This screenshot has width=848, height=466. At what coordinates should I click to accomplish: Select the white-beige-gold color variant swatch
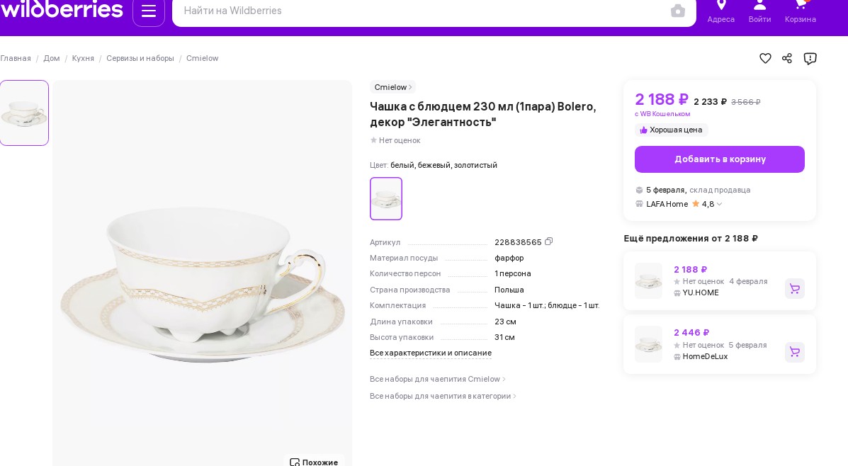[x=386, y=198]
